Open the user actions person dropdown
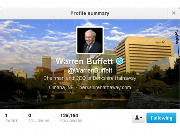This screenshot has height=136, width=180. [x=138, y=118]
